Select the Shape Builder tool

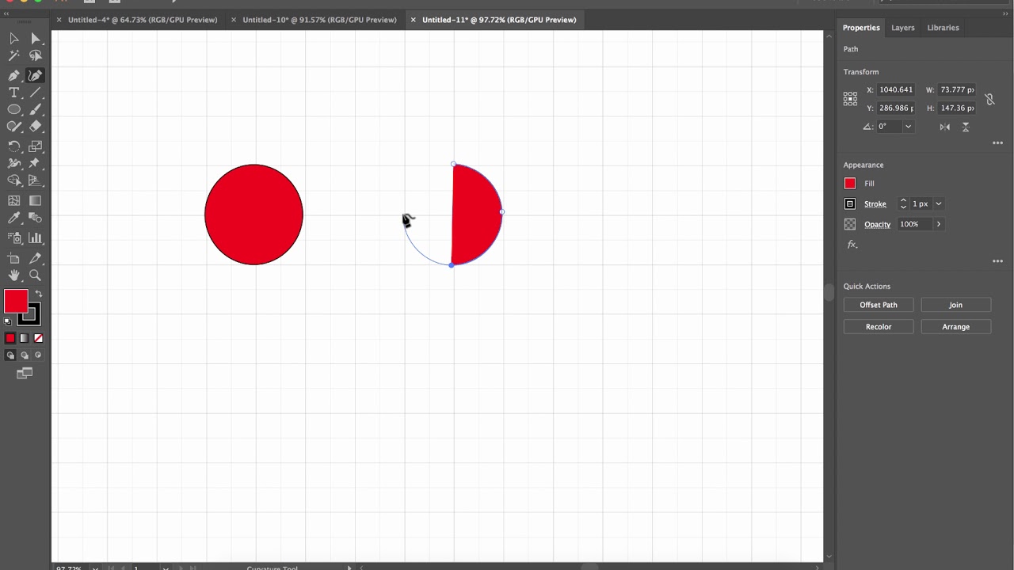(14, 180)
